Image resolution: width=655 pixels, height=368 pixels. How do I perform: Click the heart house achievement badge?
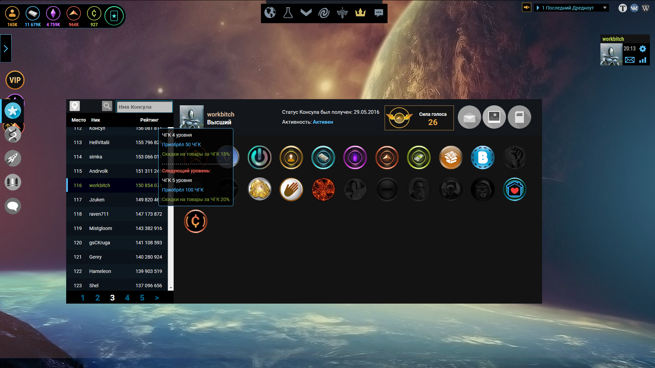click(514, 189)
